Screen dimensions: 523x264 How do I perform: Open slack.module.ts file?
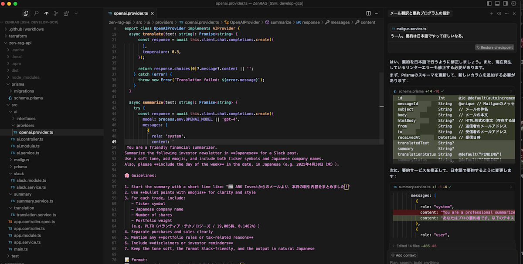[52, 180]
